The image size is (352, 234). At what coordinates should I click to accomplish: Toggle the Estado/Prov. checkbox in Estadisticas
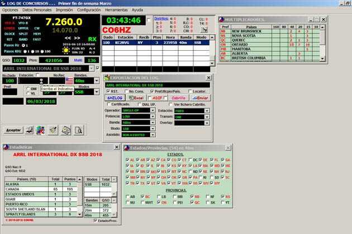[x=95, y=221]
